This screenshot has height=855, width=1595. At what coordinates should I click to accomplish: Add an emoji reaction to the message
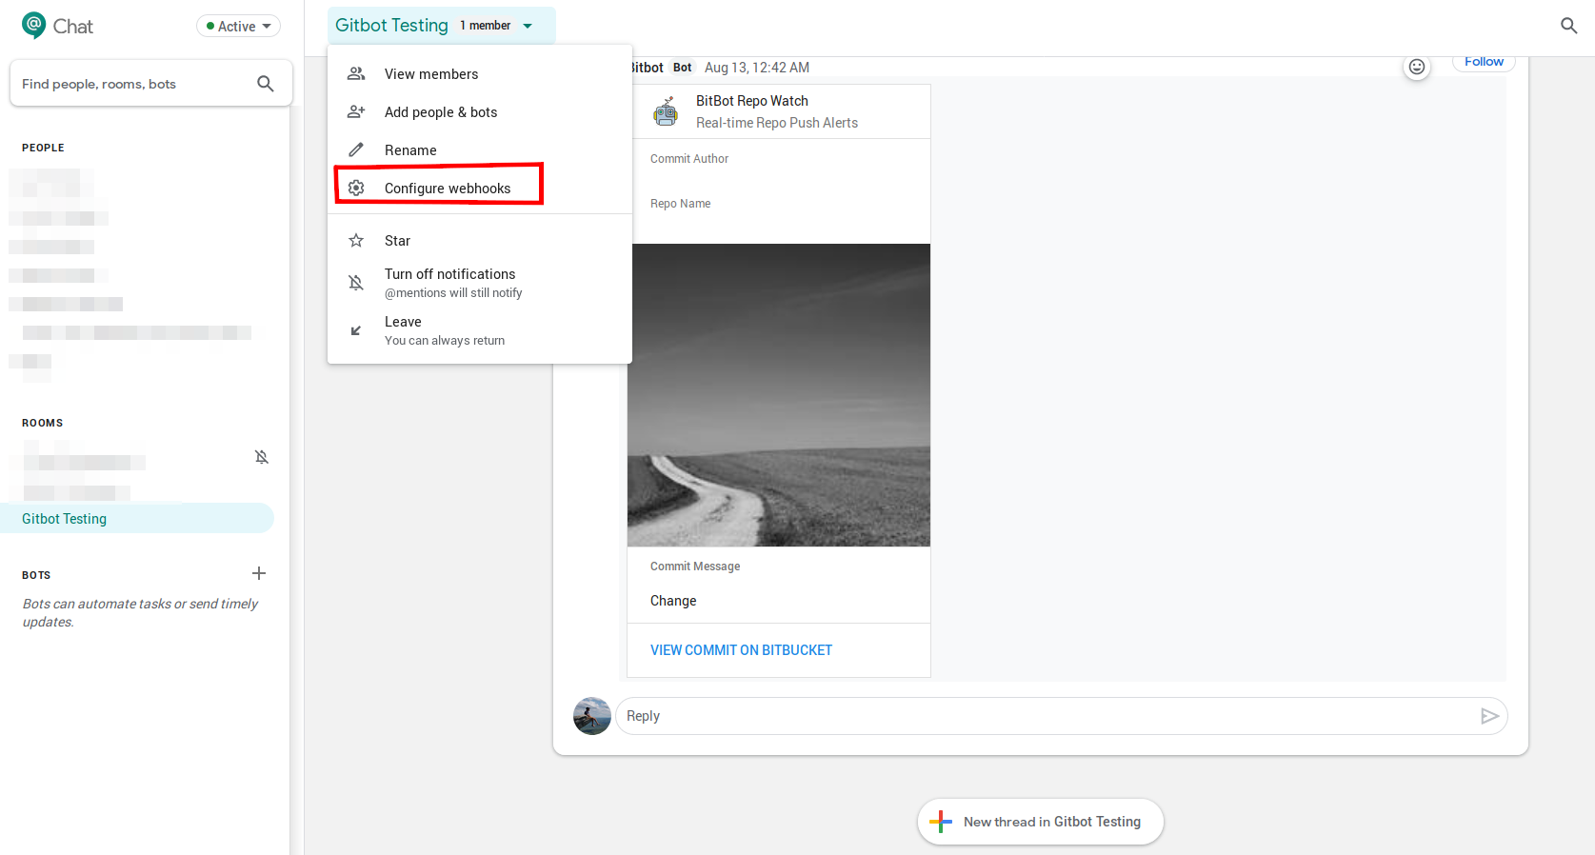(x=1417, y=67)
